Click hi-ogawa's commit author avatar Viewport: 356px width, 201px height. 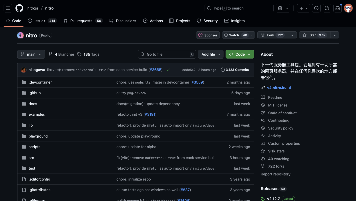24,70
